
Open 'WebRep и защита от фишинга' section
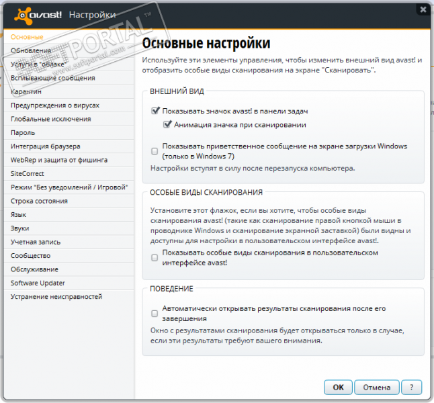tap(69, 160)
